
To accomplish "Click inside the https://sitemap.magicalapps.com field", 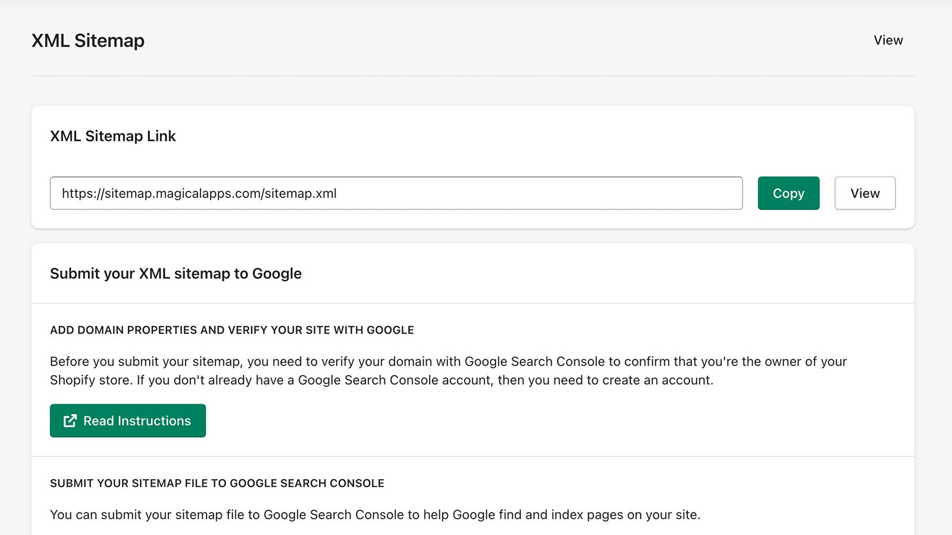I will click(x=396, y=193).
